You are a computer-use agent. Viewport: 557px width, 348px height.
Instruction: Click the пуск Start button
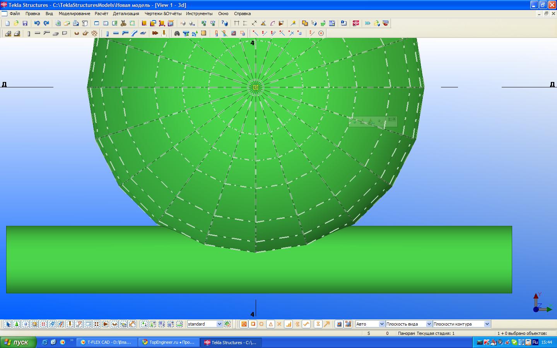(x=18, y=342)
